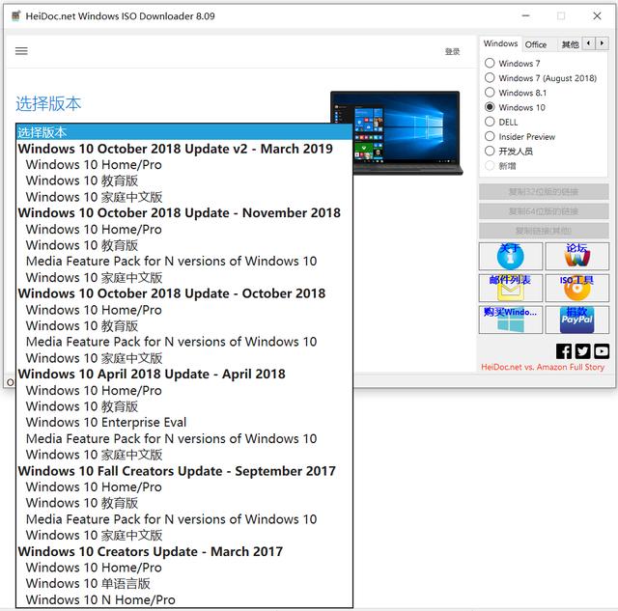Click the 关于 (About) info icon
Image resolution: width=618 pixels, height=611 pixels.
(510, 257)
